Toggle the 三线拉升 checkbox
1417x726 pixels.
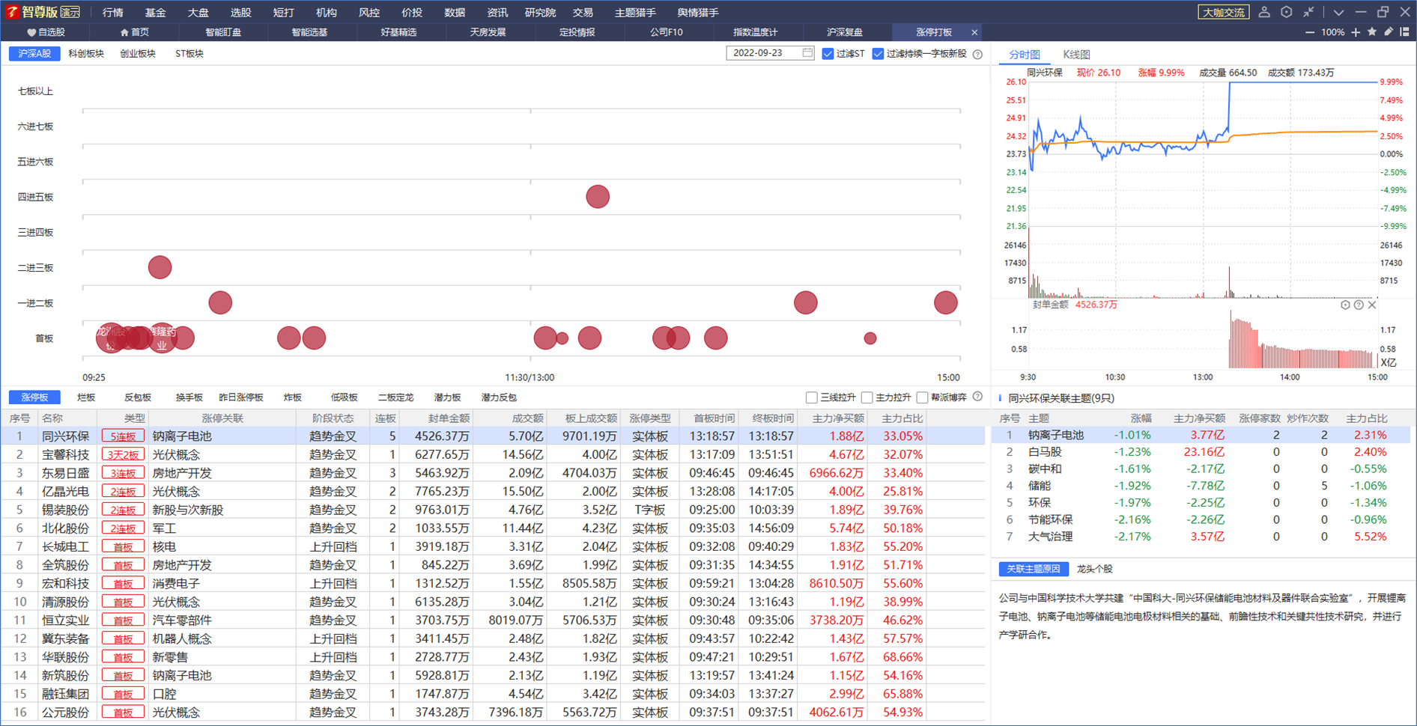[x=811, y=397]
